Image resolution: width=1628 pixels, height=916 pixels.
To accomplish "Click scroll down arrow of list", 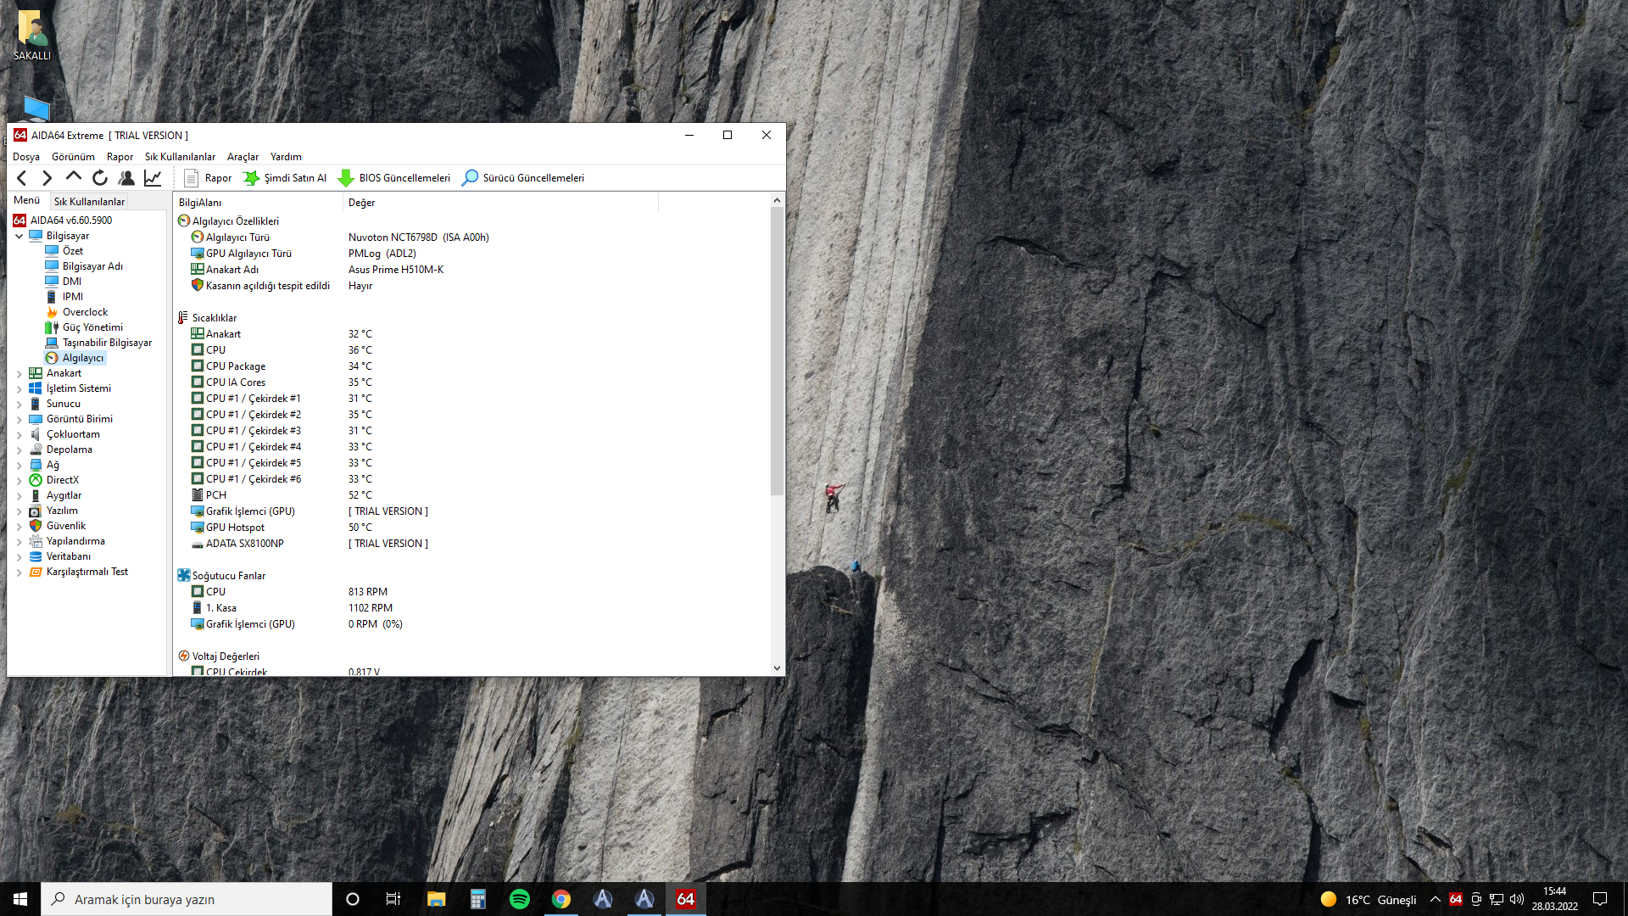I will (777, 668).
